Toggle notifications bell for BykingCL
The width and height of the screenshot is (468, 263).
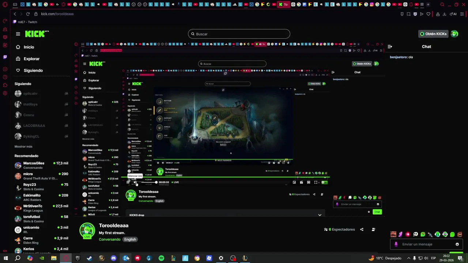[x=66, y=136]
